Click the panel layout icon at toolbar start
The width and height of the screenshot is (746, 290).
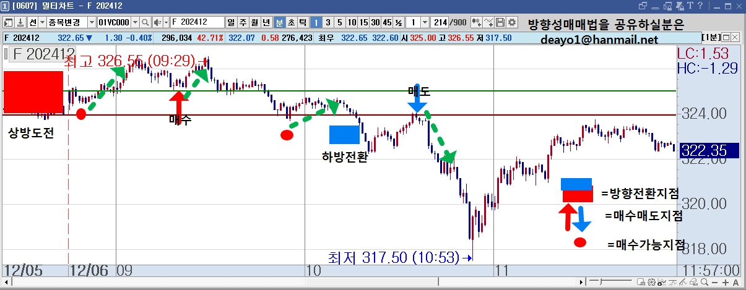tap(8, 22)
